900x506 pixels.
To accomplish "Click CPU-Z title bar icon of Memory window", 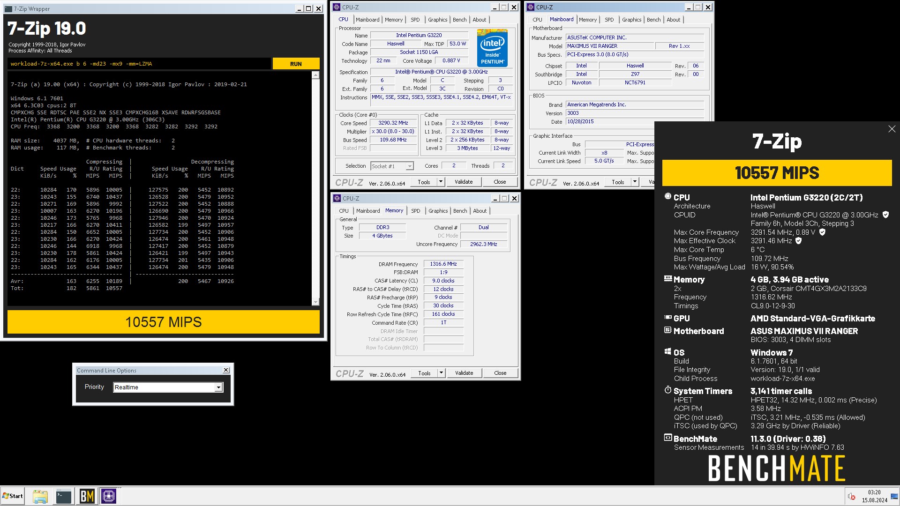I will pyautogui.click(x=337, y=198).
